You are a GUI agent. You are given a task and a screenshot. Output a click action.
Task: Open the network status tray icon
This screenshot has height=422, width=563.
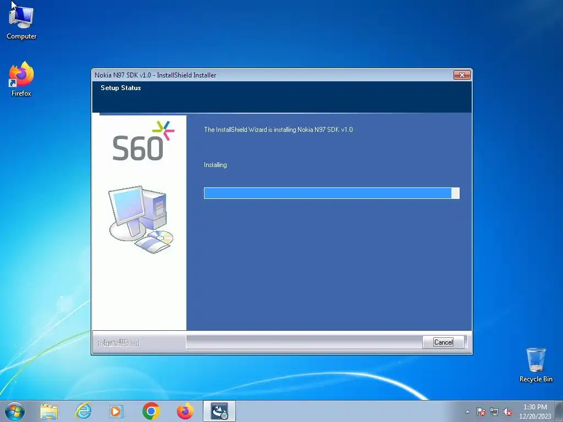[x=494, y=412]
